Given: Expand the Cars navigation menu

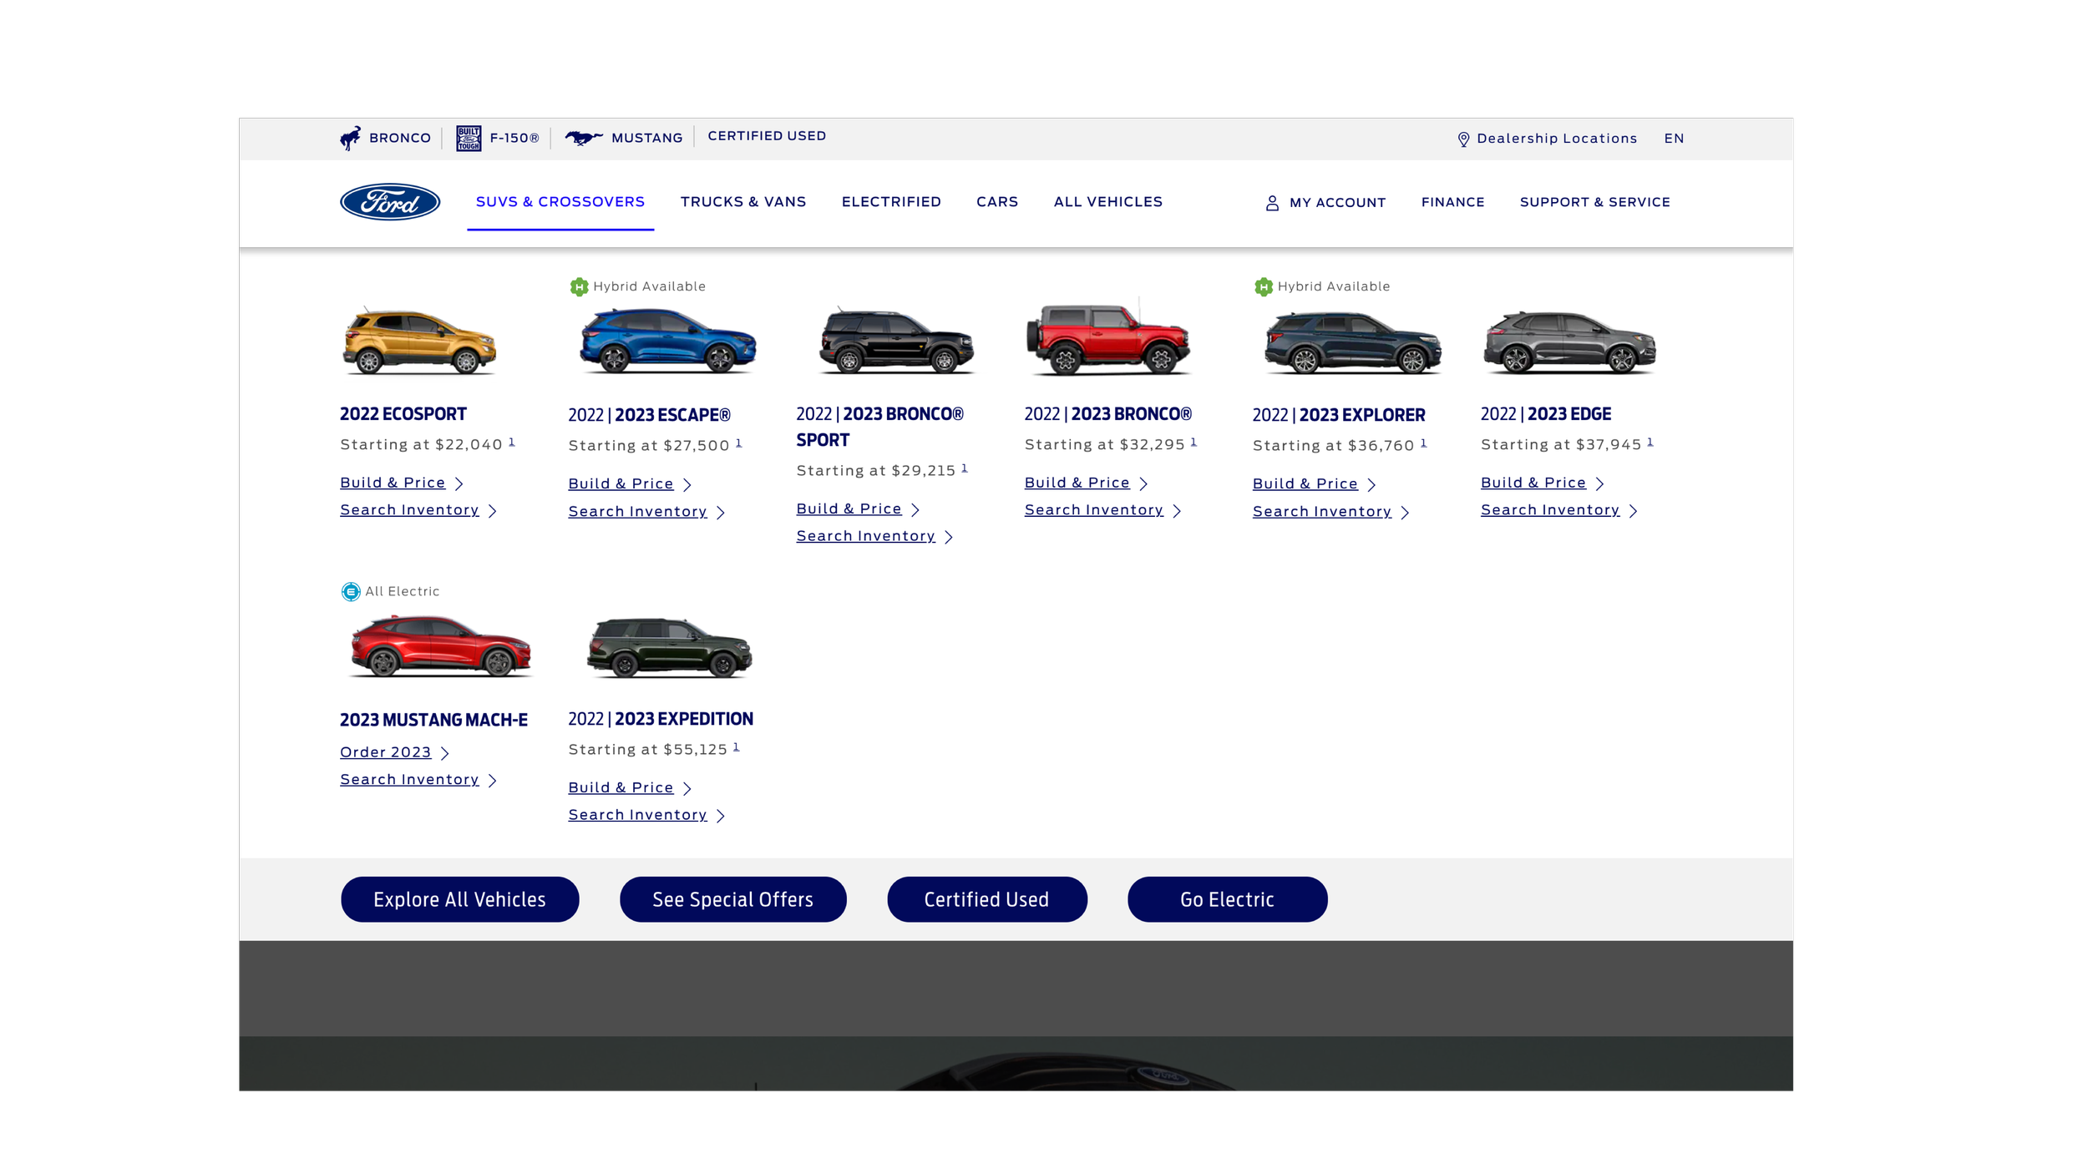Looking at the screenshot, I should [997, 202].
